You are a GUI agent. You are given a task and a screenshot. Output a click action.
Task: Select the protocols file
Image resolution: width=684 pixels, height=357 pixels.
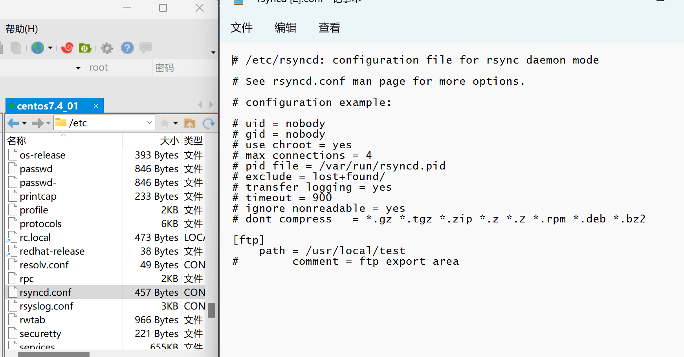(x=41, y=224)
